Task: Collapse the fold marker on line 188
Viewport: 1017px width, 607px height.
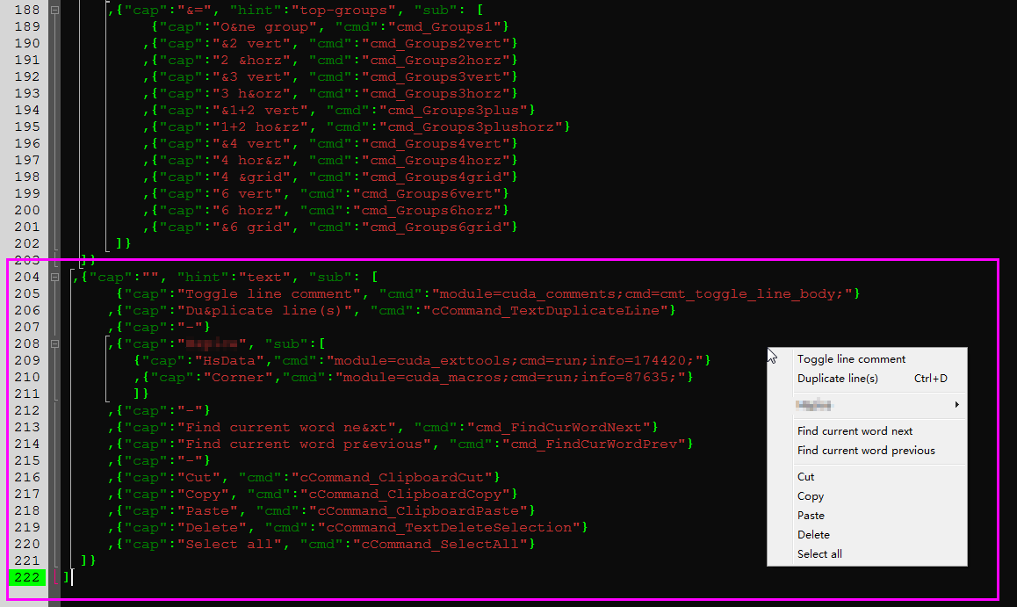Action: [x=54, y=11]
